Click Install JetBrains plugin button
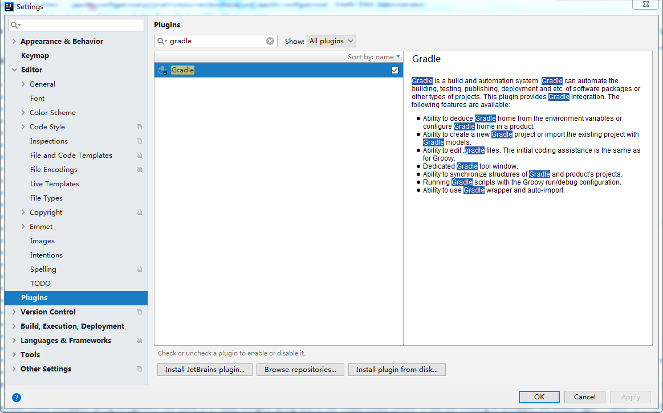The width and height of the screenshot is (663, 413). click(205, 370)
